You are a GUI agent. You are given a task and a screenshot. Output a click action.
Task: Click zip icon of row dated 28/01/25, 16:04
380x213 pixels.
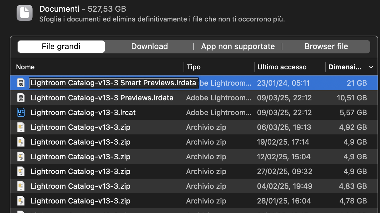21,201
